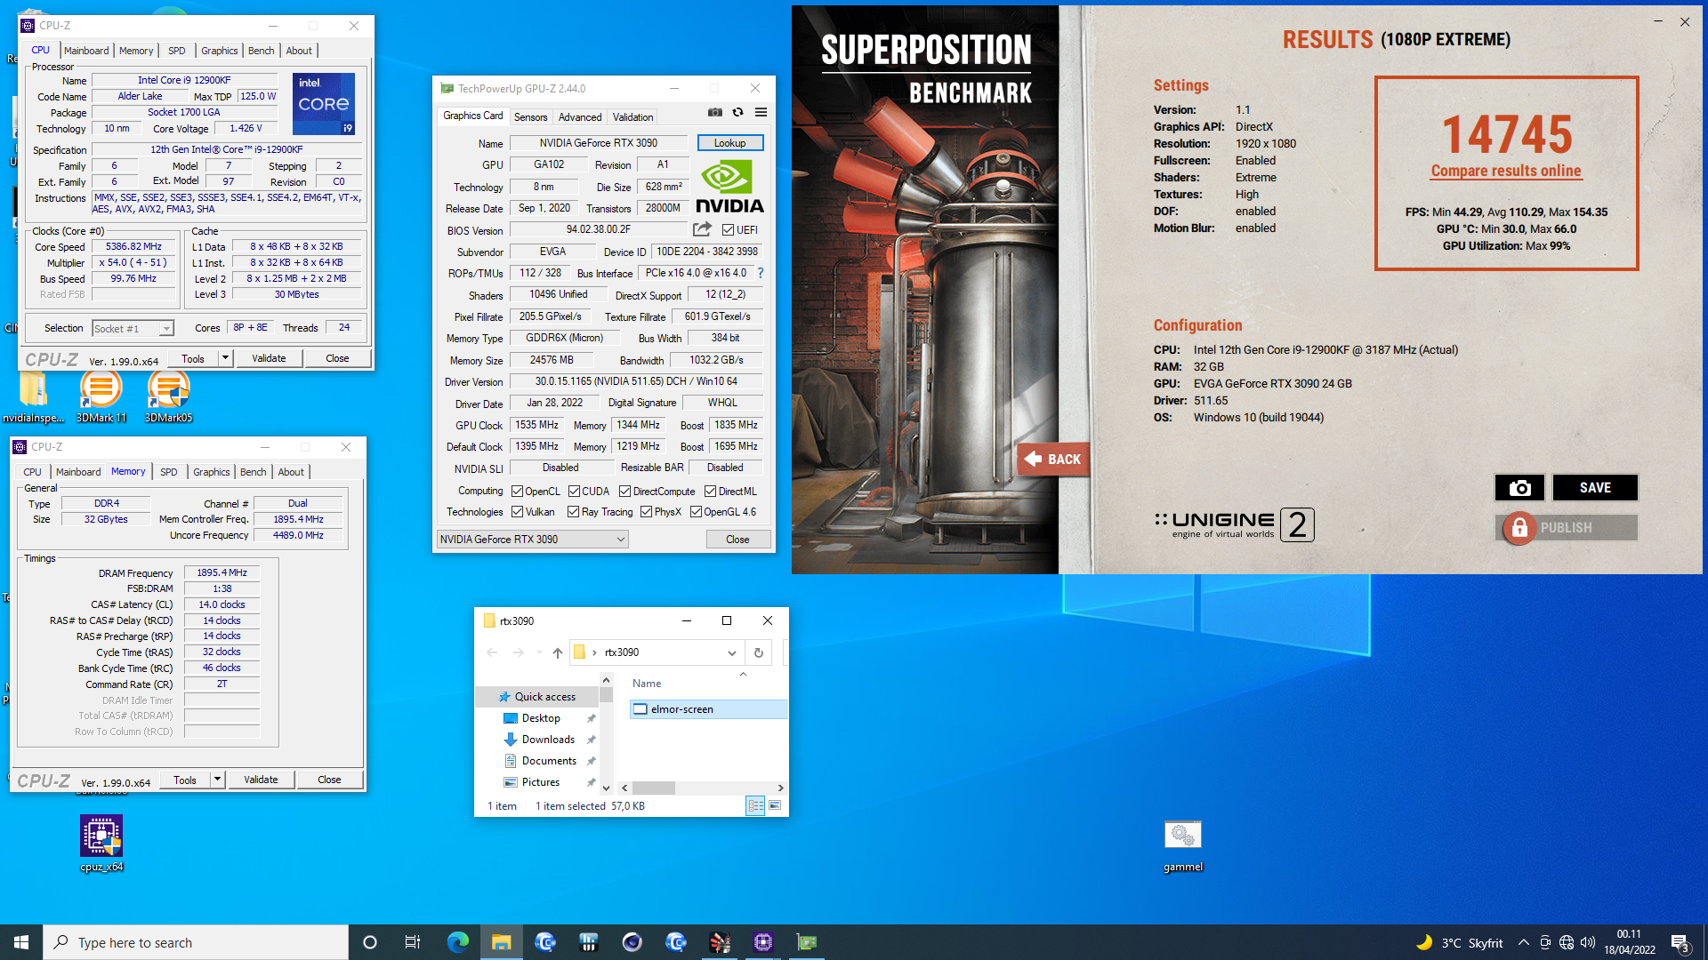The image size is (1708, 960).
Task: Select elmor-screen file in Explorer
Action: point(708,709)
